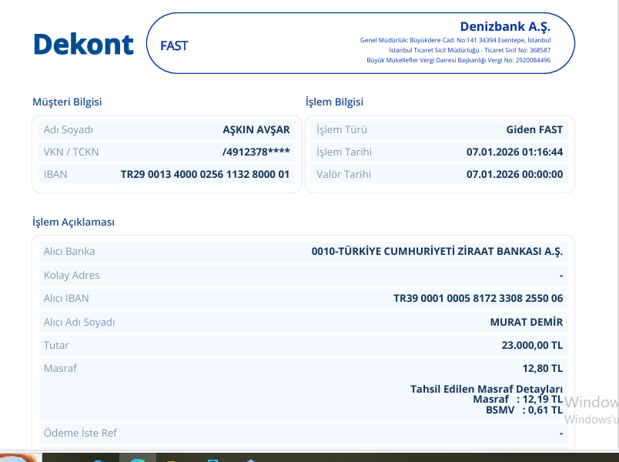This screenshot has width=619, height=462.
Task: Select the BSMV : 0,61 TL detail line
Action: tap(524, 410)
